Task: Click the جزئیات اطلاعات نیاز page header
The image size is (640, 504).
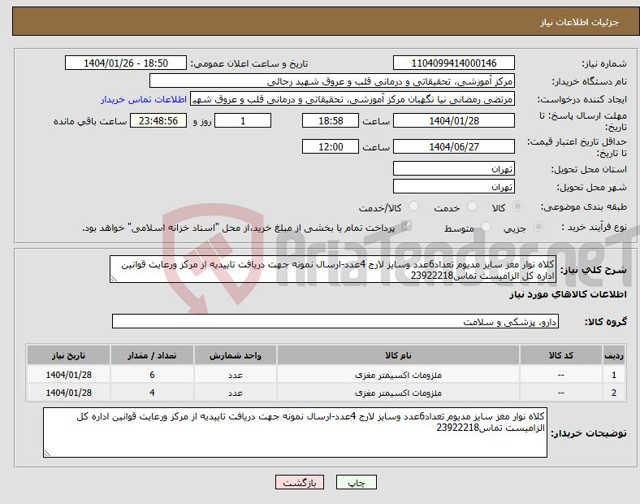Action: tap(580, 22)
